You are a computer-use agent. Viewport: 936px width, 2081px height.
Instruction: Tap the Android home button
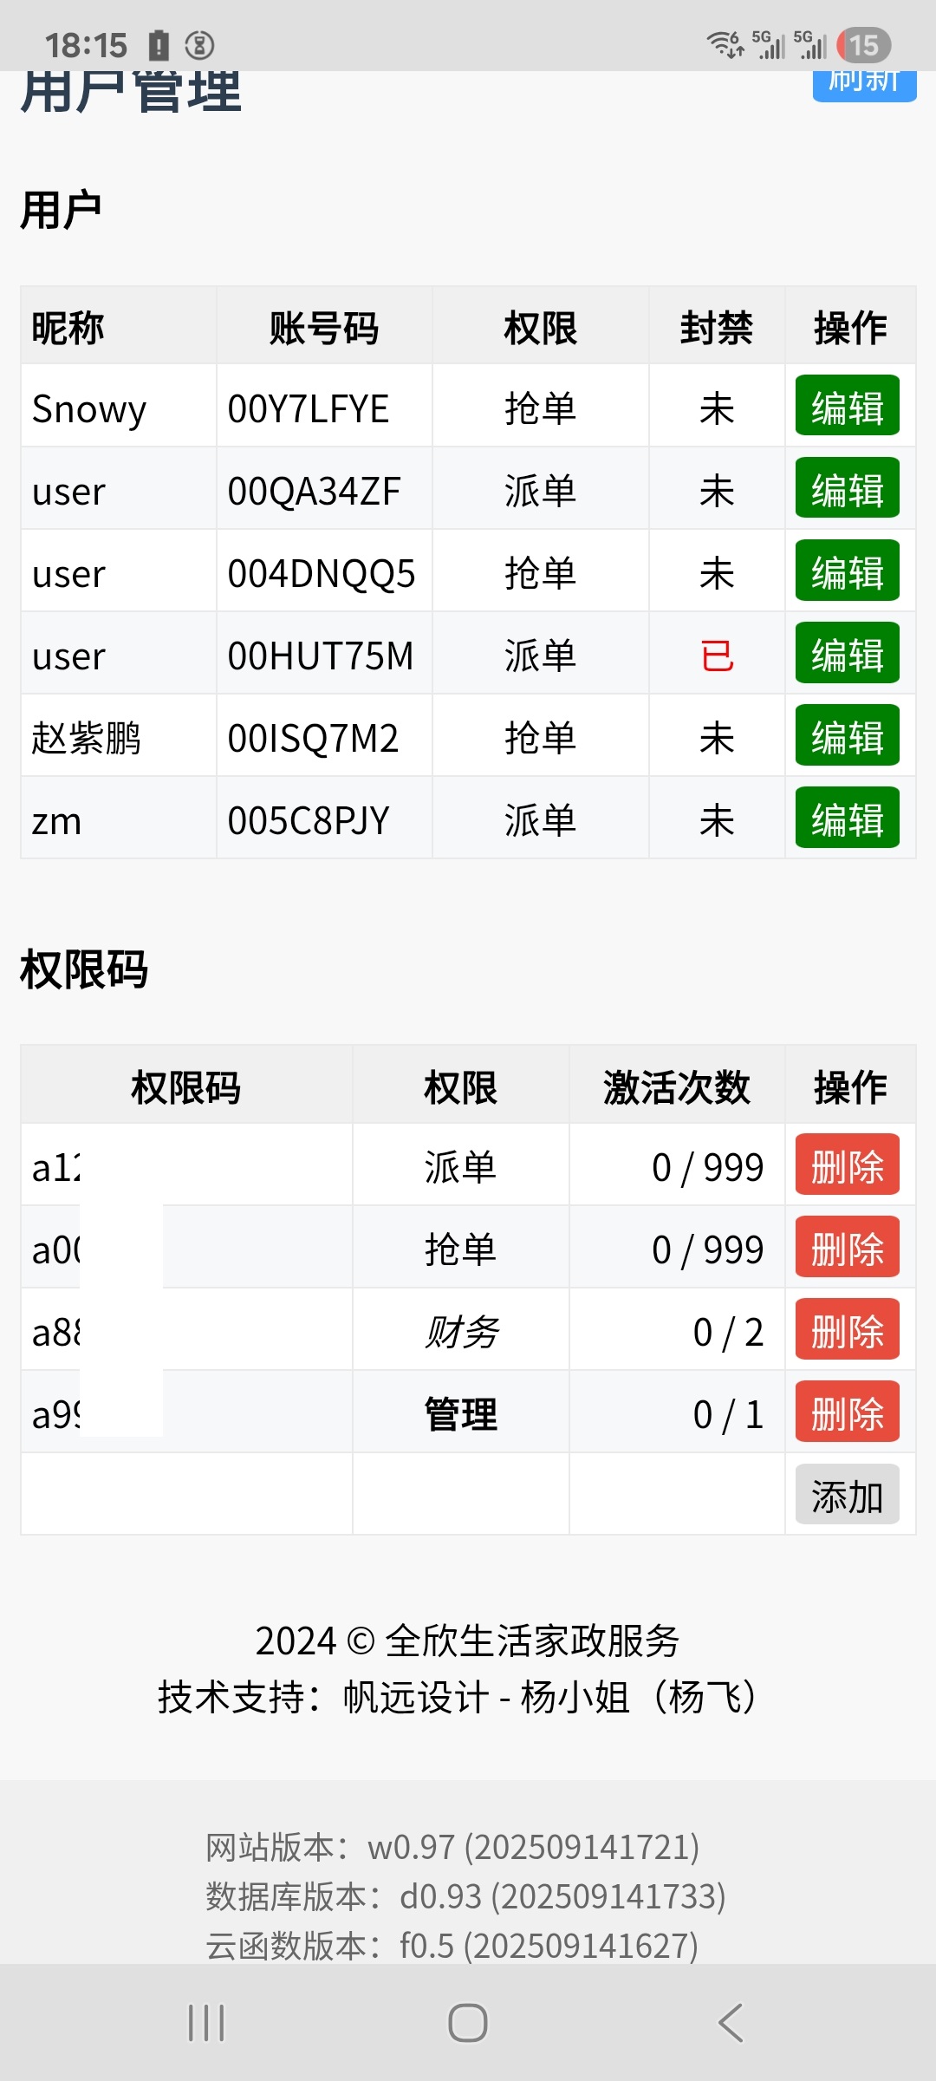click(468, 2023)
